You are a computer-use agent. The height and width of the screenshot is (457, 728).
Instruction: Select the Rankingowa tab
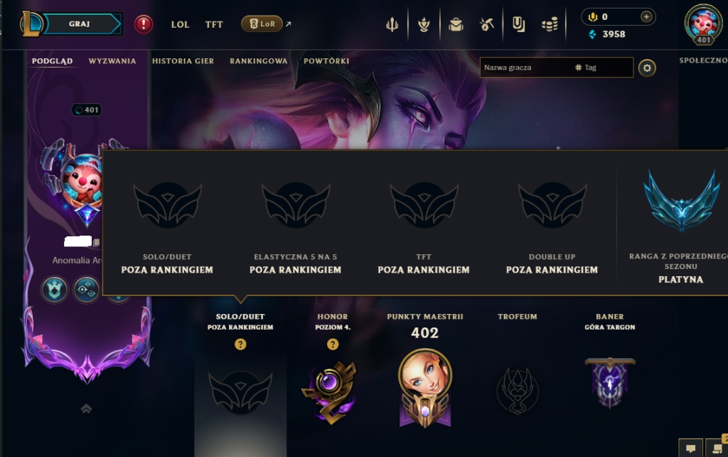[259, 61]
